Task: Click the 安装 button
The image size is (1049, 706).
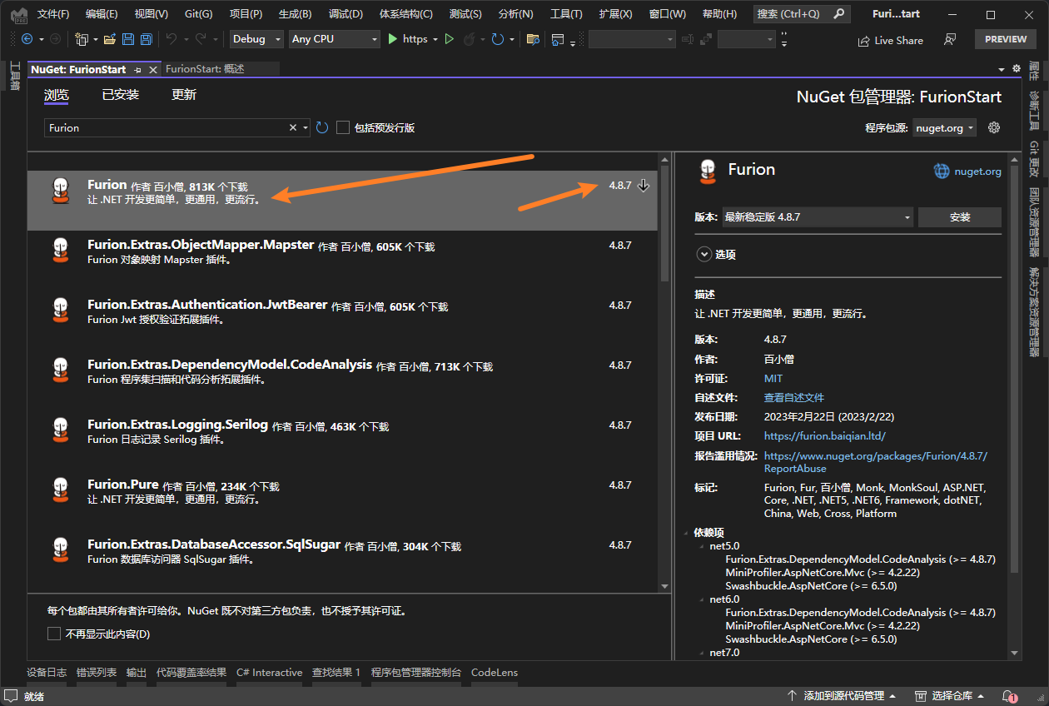Action: pos(959,217)
